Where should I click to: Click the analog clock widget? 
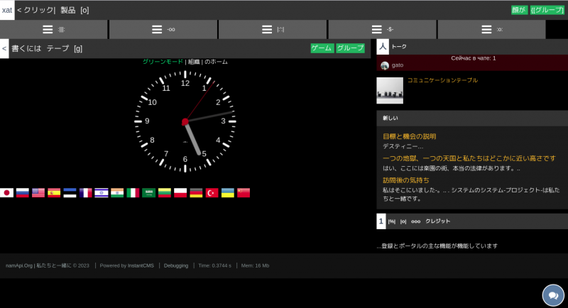(x=185, y=121)
